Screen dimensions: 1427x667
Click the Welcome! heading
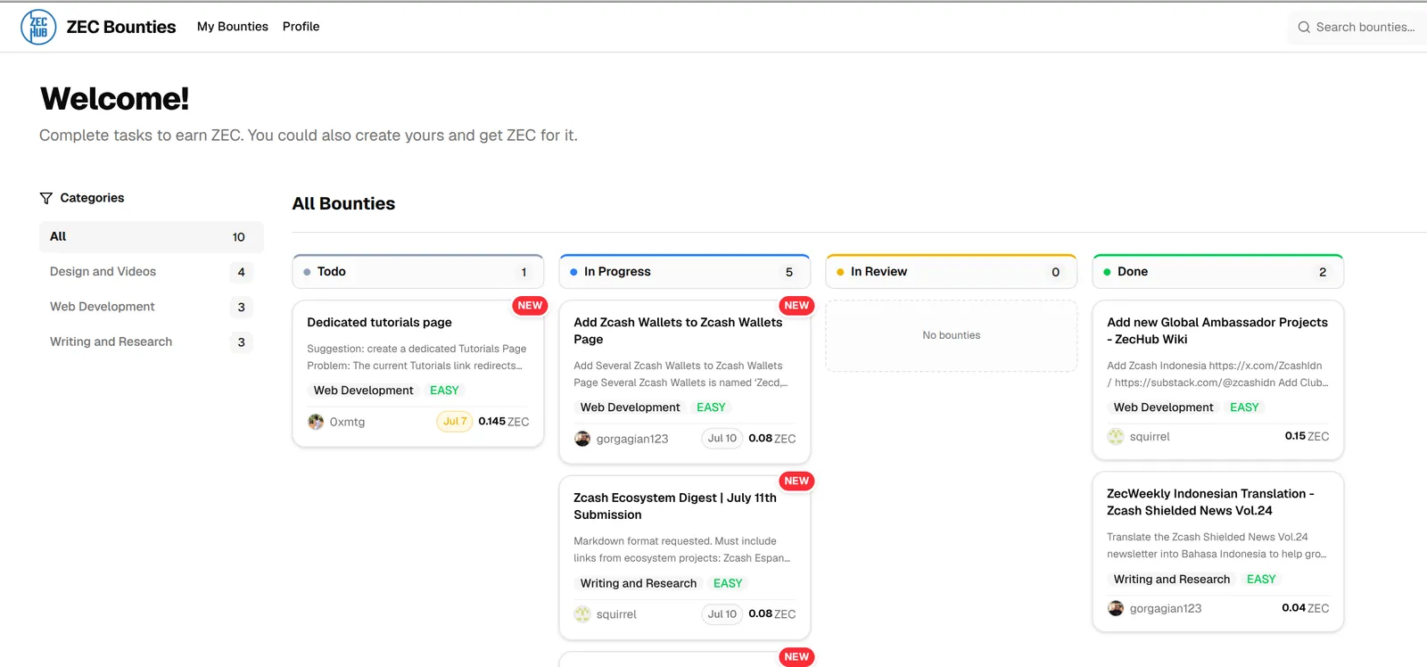[x=114, y=99]
